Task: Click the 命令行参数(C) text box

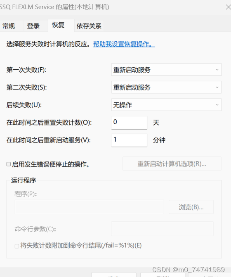Action: click(x=163, y=229)
